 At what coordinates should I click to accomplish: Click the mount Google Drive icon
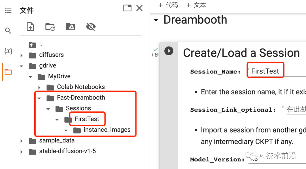(70, 27)
